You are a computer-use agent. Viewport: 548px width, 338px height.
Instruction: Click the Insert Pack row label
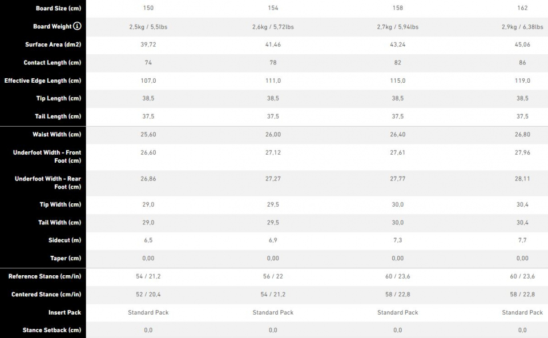pos(65,312)
